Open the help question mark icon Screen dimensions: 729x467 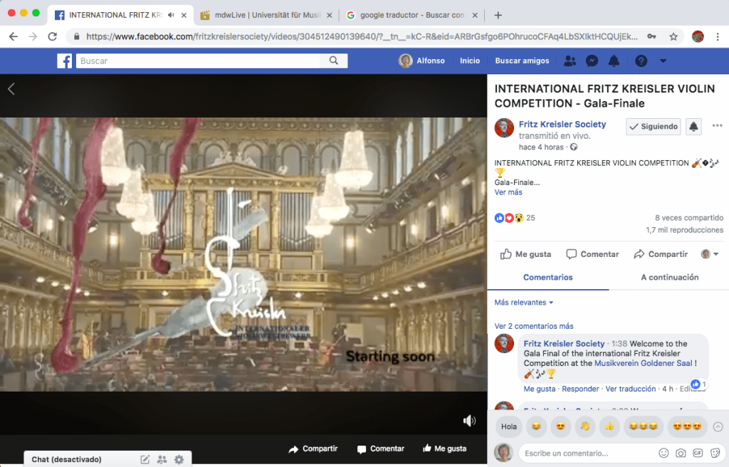[641, 61]
